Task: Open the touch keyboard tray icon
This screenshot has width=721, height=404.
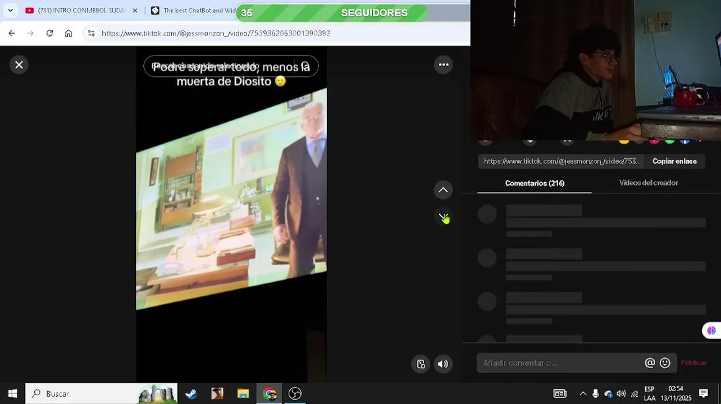Action: click(x=560, y=393)
